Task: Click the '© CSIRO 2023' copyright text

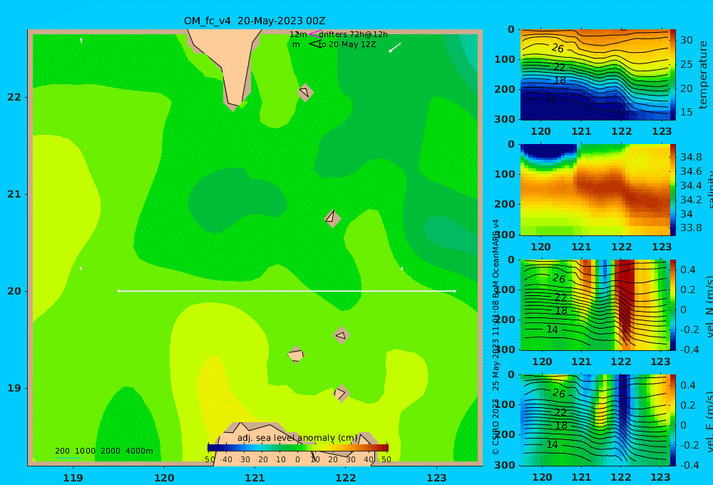Action: click(496, 427)
